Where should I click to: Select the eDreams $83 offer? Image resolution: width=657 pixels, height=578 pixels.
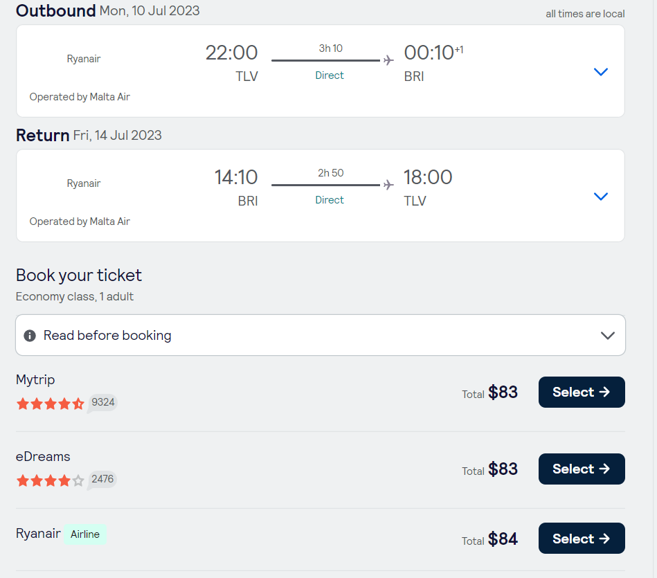[x=581, y=469]
